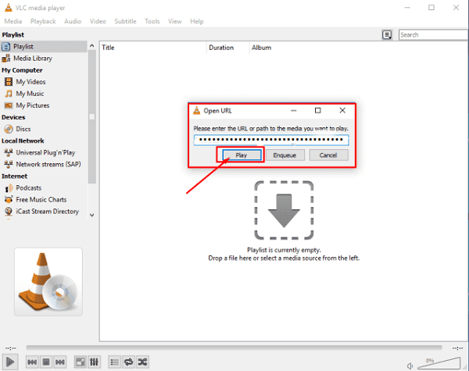Select Network streams (SAP)
Image resolution: width=469 pixels, height=371 pixels.
48,164
